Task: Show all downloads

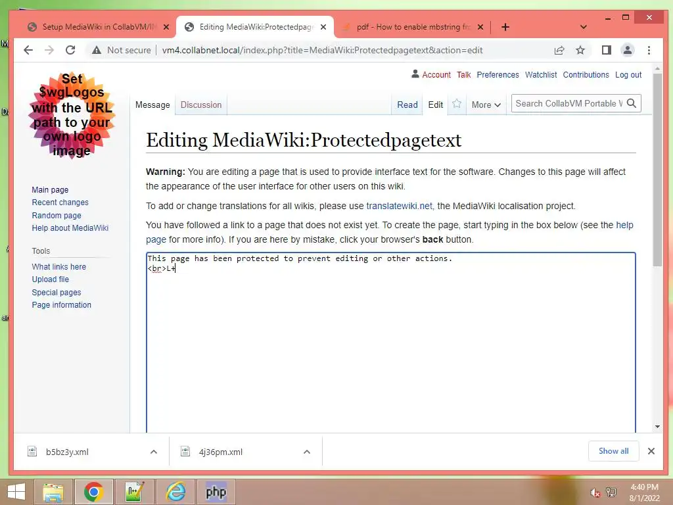Action: (x=613, y=451)
